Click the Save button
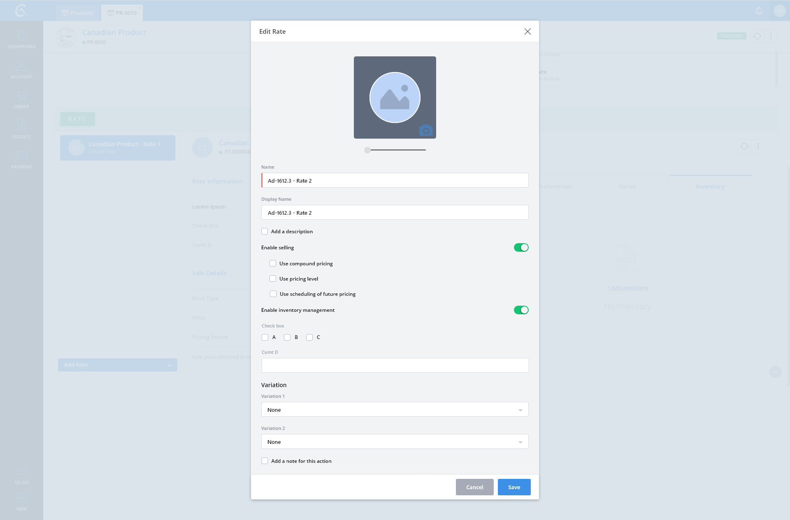Screen dimensions: 790x520 (514, 487)
